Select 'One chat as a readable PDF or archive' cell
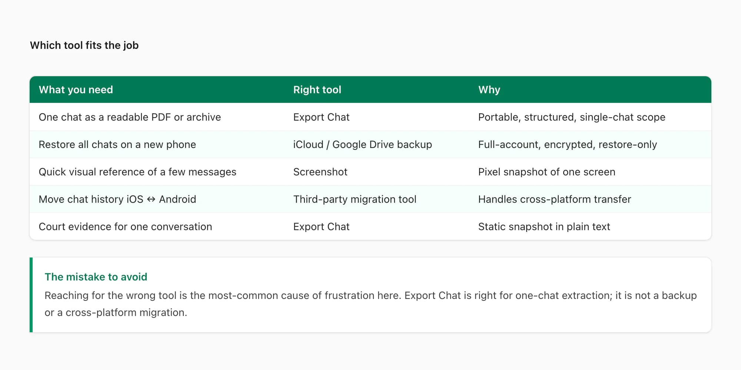 click(x=130, y=117)
